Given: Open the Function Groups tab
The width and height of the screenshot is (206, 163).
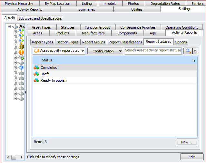Looking at the screenshot, I should pos(98,27).
